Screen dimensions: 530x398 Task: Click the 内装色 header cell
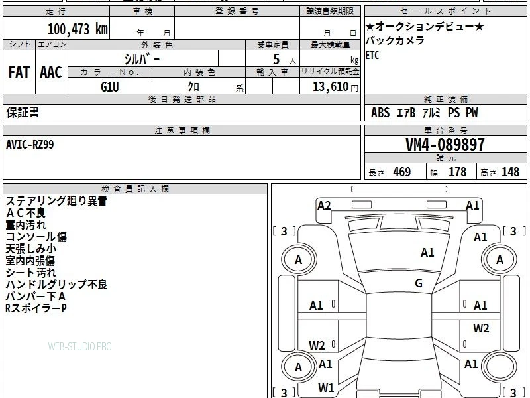[199, 72]
